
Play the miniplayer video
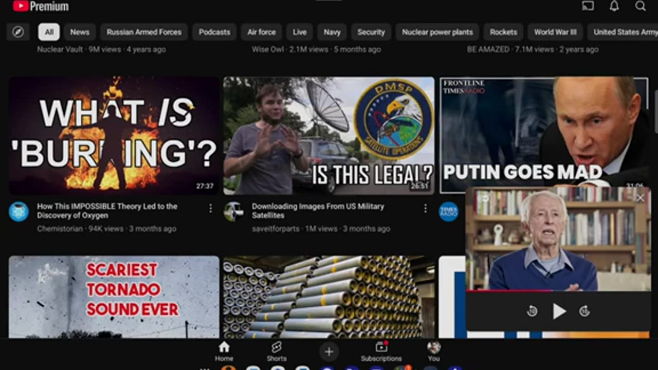(x=559, y=311)
